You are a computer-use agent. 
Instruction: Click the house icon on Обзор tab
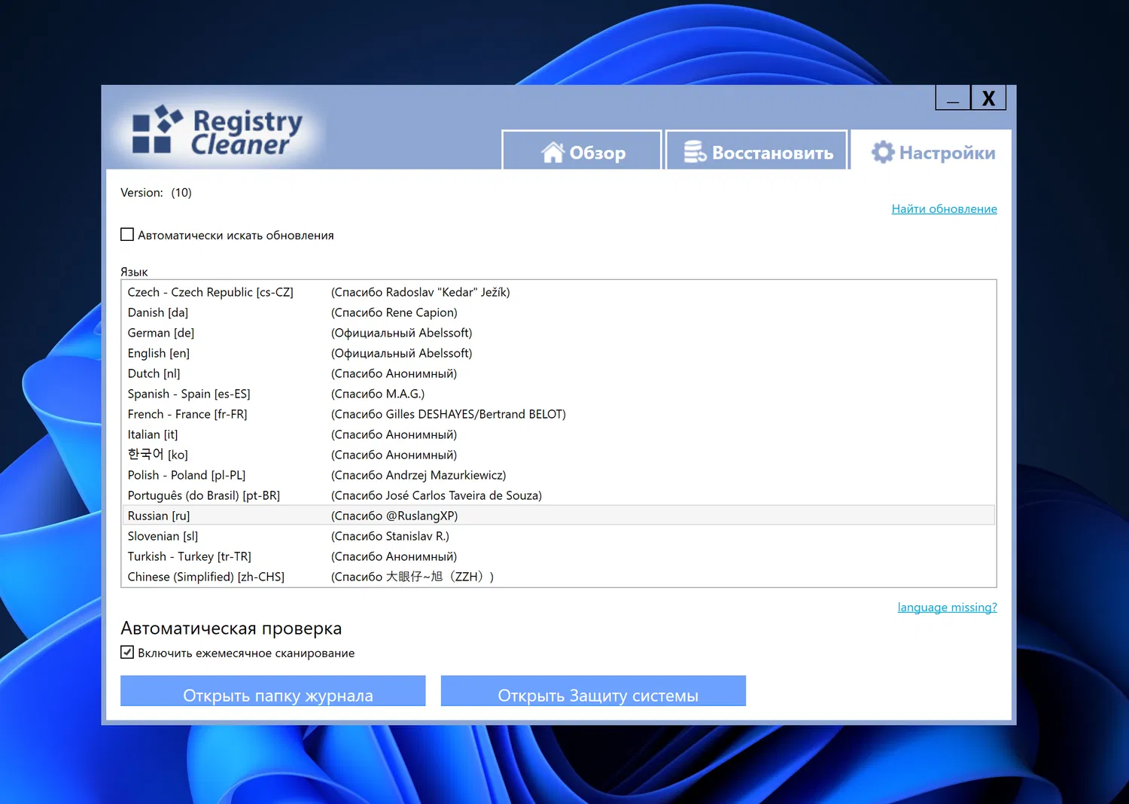[552, 152]
